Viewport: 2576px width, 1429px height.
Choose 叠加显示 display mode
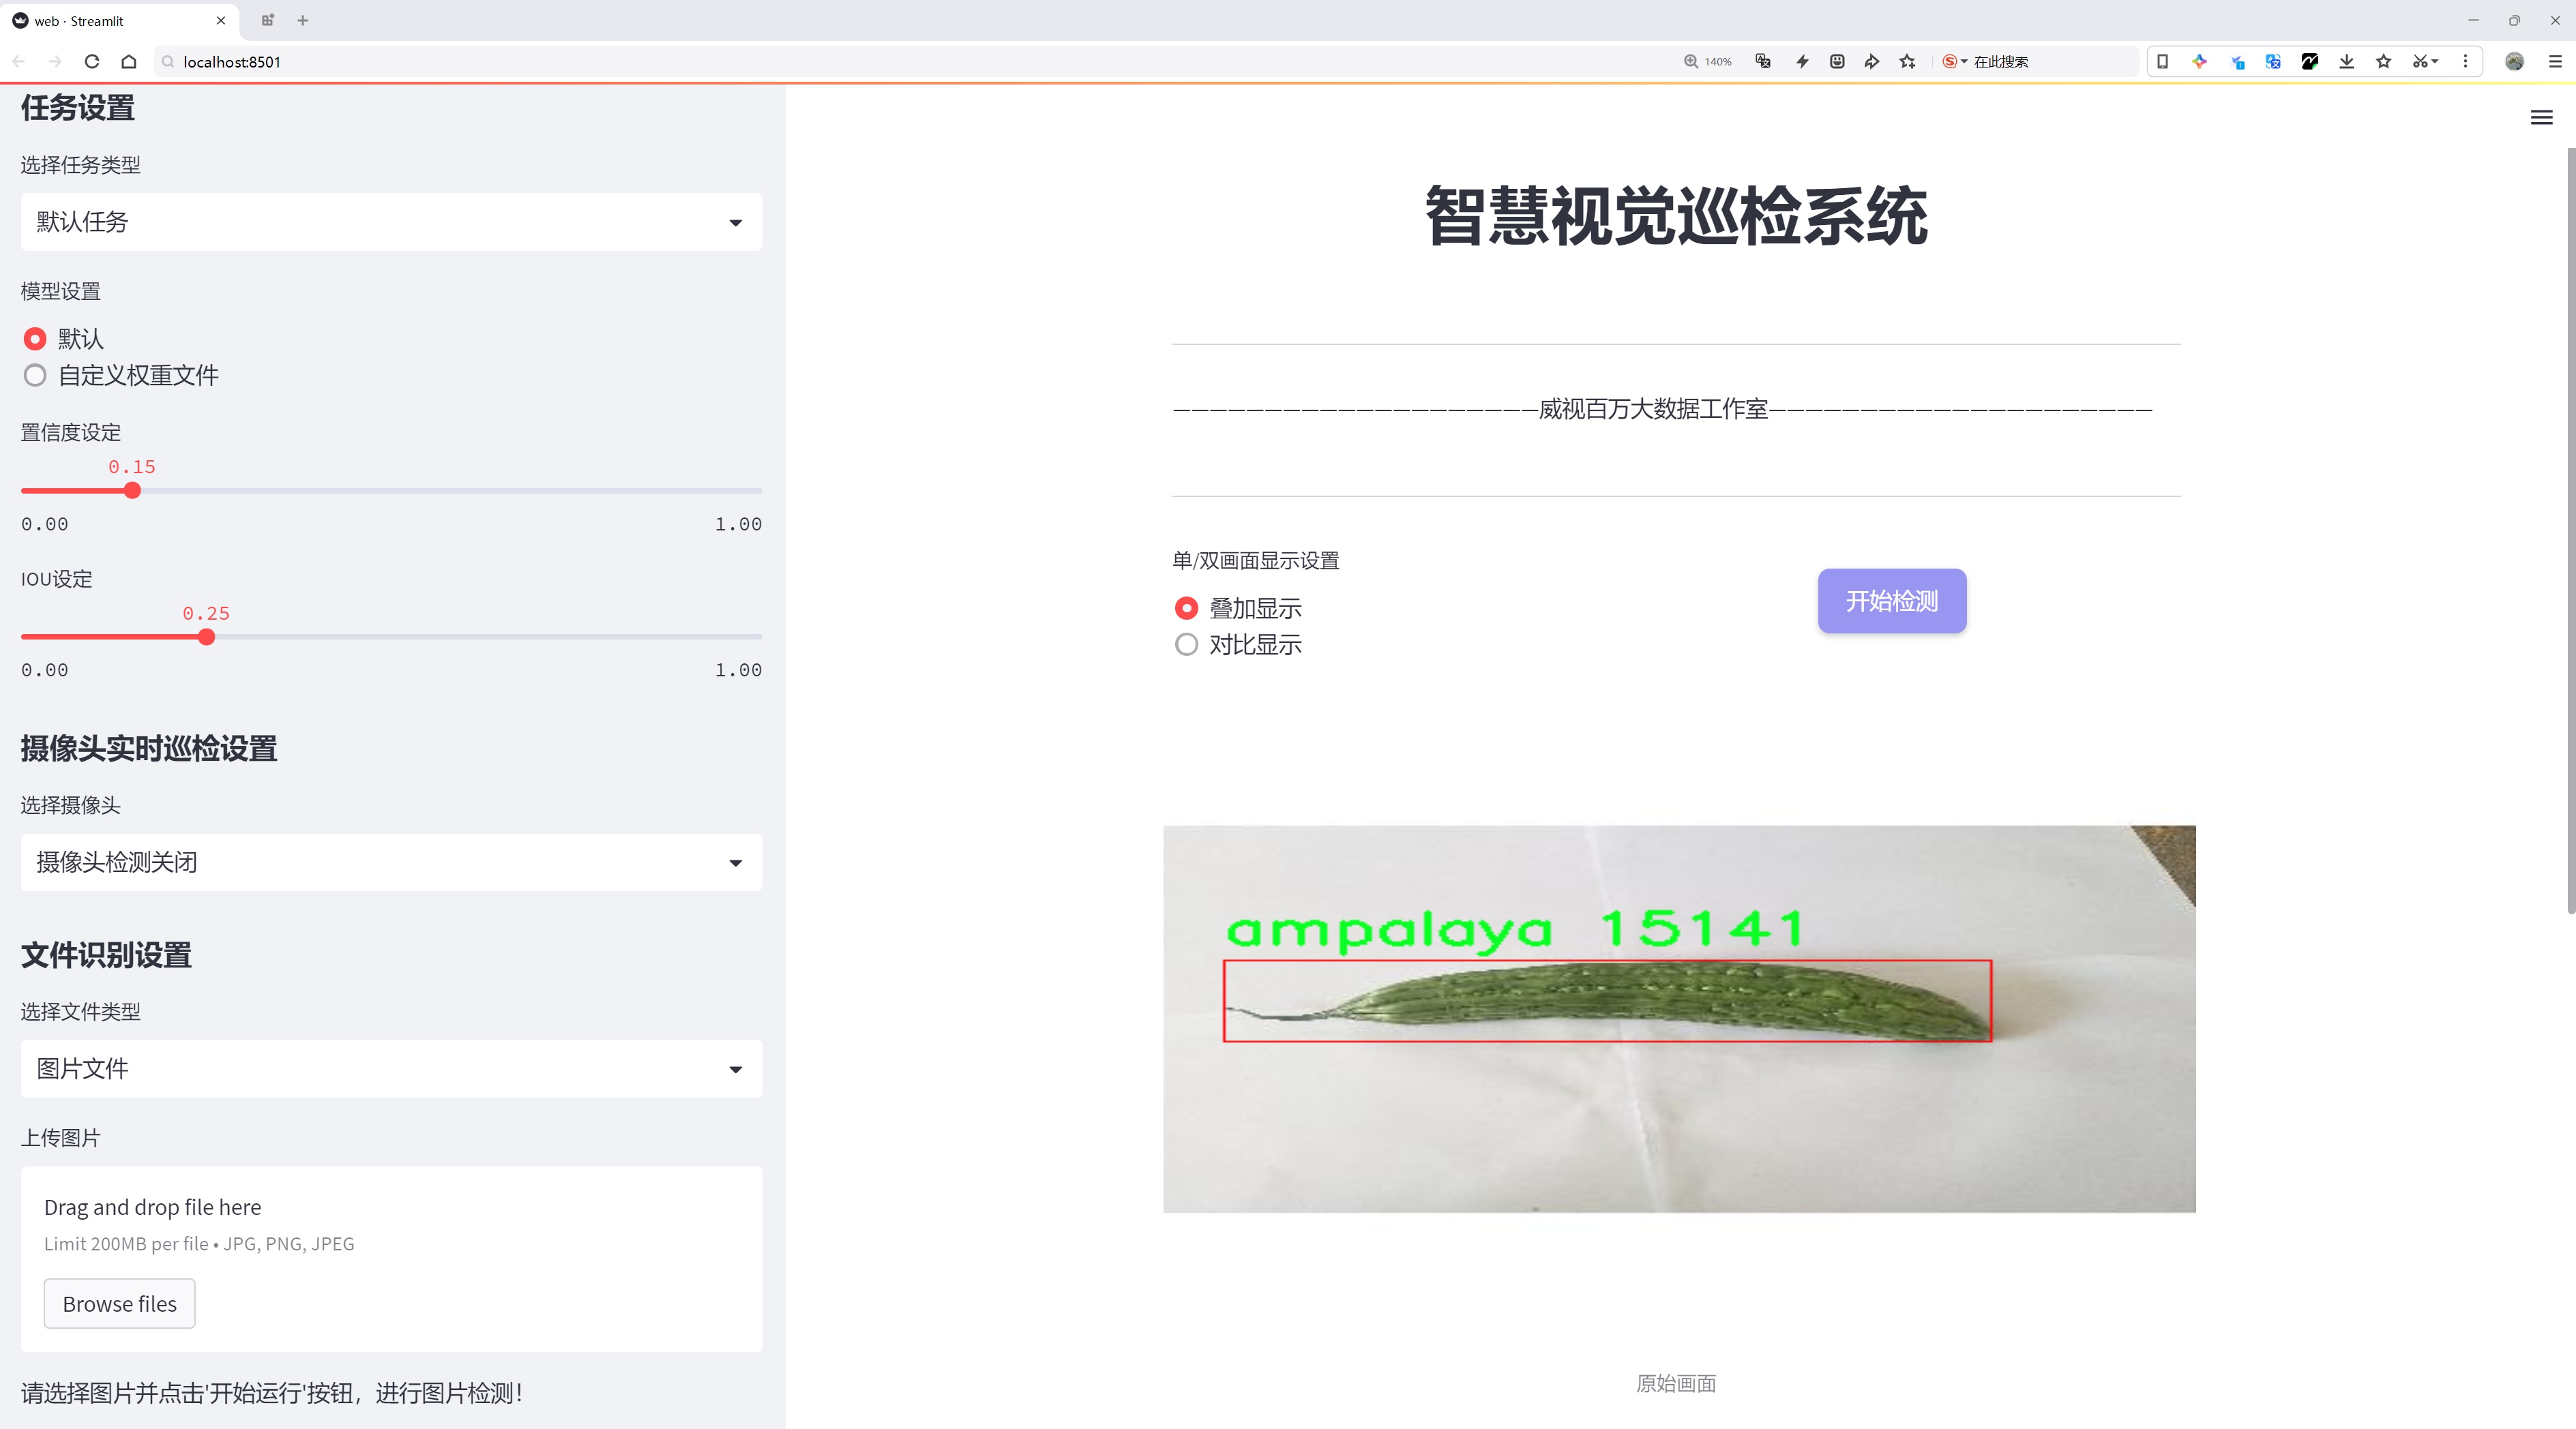coord(1186,609)
